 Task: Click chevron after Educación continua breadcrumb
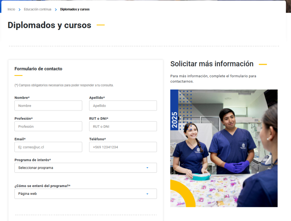56,10
